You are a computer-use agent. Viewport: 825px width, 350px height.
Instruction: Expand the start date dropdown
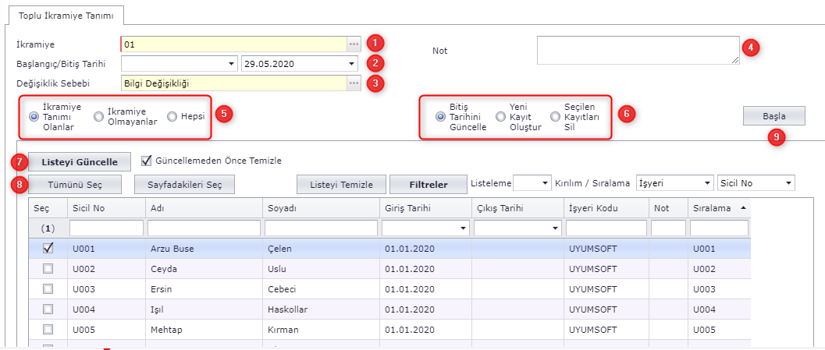232,64
